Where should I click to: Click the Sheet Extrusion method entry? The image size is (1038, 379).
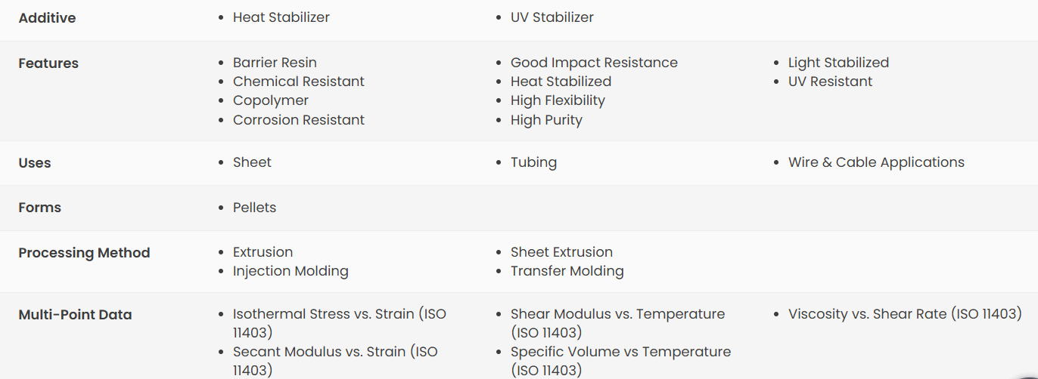tap(561, 252)
